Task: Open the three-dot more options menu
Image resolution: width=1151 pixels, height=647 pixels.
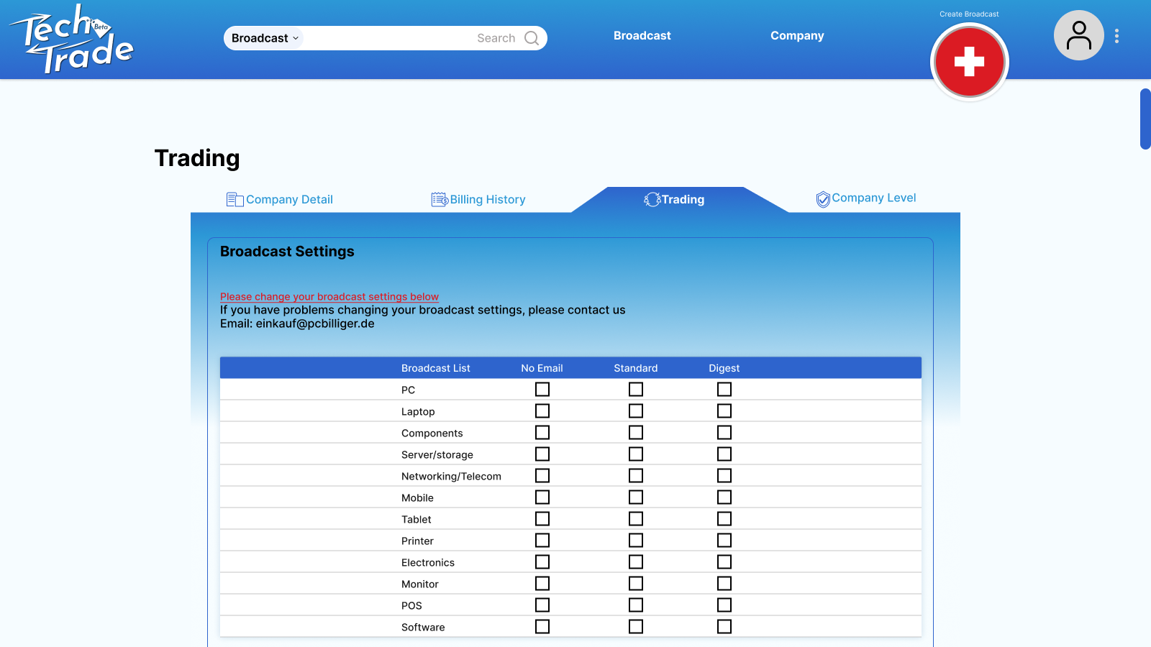Action: pos(1116,36)
